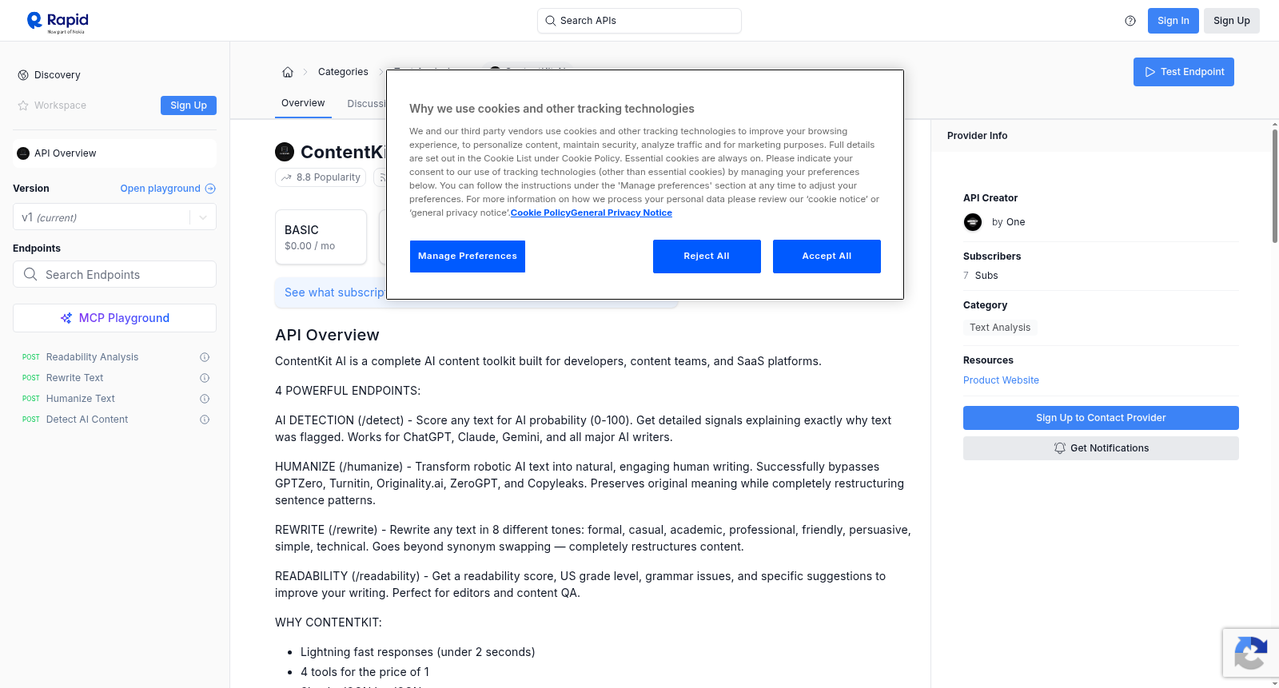Screen dimensions: 1279x688
Task: Switch to the Overview tab
Action: pyautogui.click(x=303, y=103)
